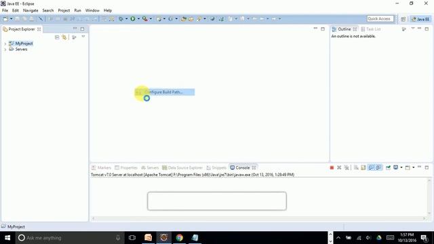This screenshot has width=434, height=244.
Task: Open the New wizard toolbar icon
Action: pos(5,19)
